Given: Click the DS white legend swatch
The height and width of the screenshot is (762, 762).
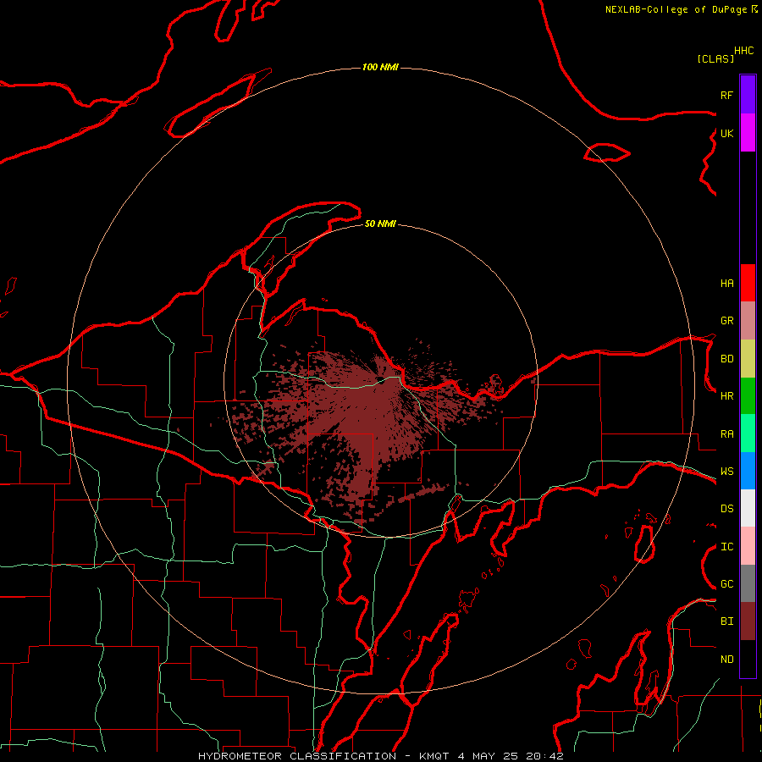Looking at the screenshot, I should click(748, 508).
